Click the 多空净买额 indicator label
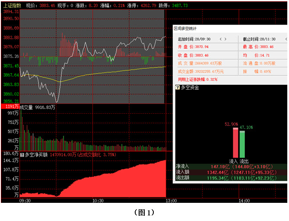Viewport: 289px width, 221px height. (x=37, y=154)
